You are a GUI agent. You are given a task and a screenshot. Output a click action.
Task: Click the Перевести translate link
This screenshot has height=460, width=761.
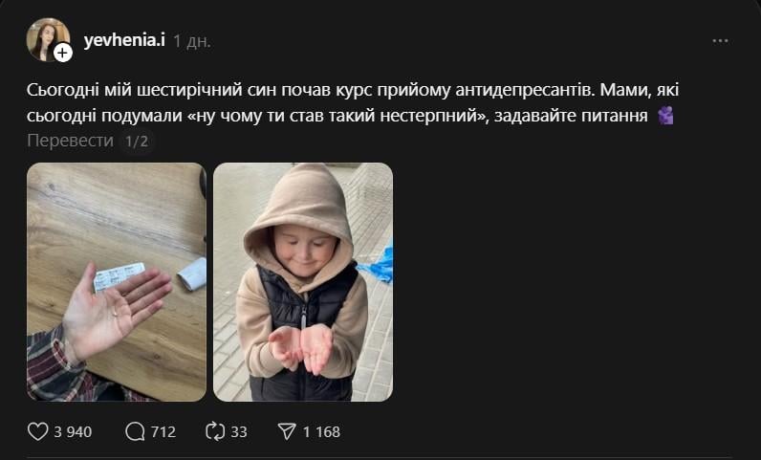(70, 141)
